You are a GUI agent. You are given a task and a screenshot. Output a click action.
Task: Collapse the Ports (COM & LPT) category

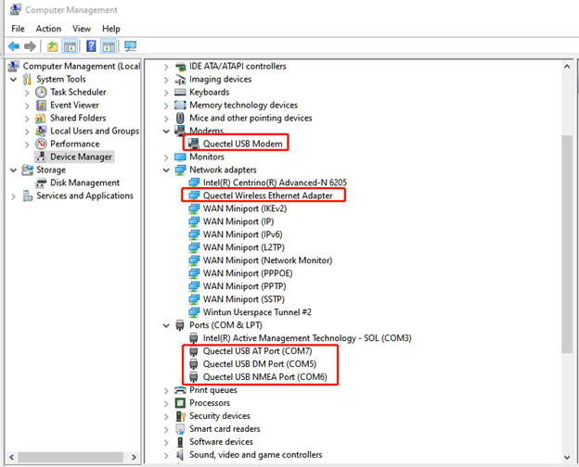pos(167,326)
